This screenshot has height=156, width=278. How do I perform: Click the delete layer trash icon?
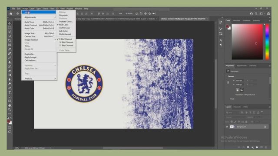click(x=266, y=147)
